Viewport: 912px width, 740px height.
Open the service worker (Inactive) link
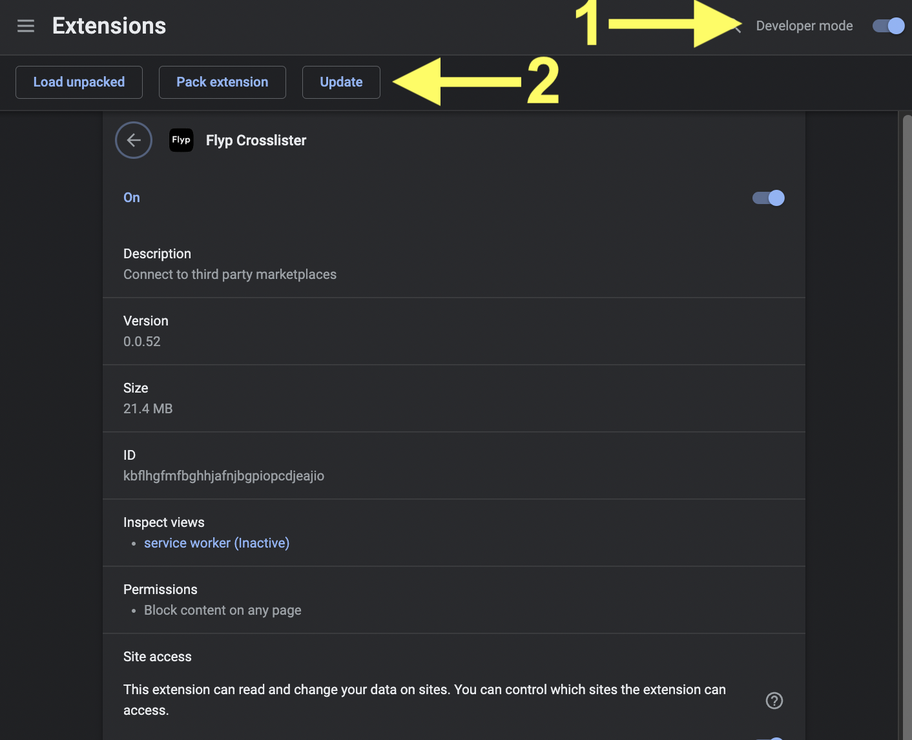pos(216,543)
